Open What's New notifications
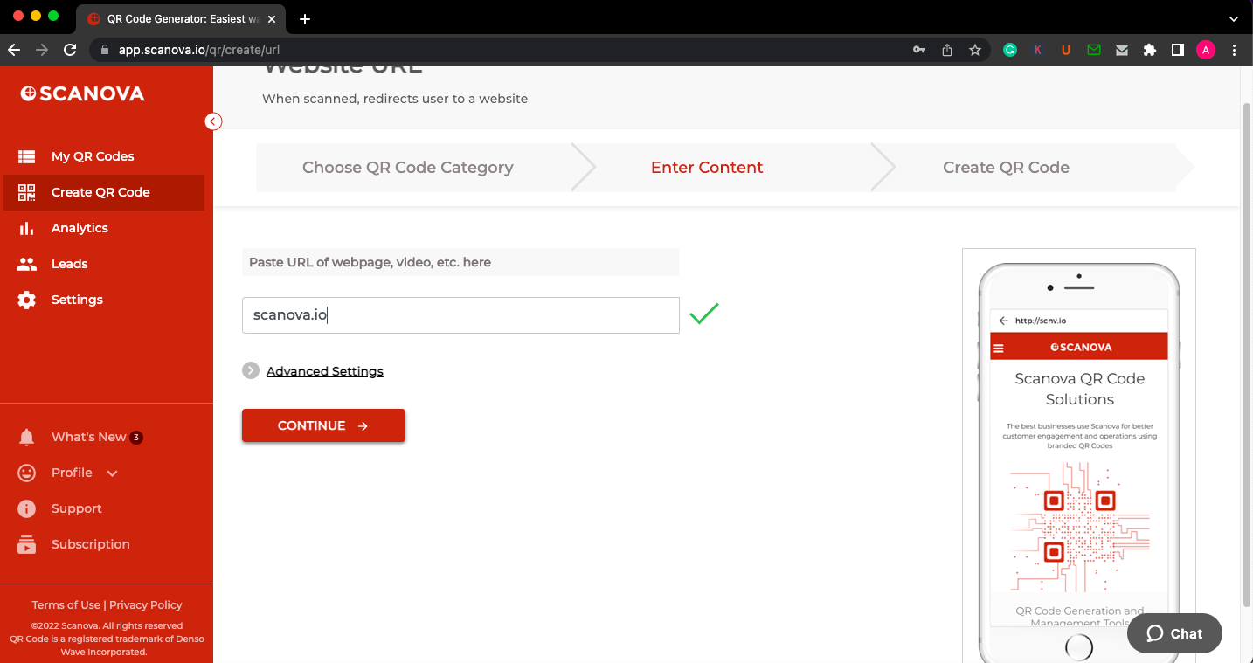The width and height of the screenshot is (1253, 663). pos(89,437)
